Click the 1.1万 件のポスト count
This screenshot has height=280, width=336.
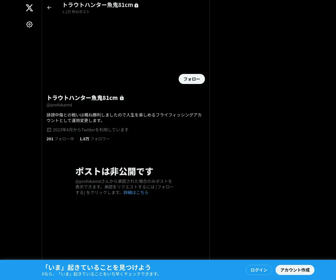tap(76, 12)
